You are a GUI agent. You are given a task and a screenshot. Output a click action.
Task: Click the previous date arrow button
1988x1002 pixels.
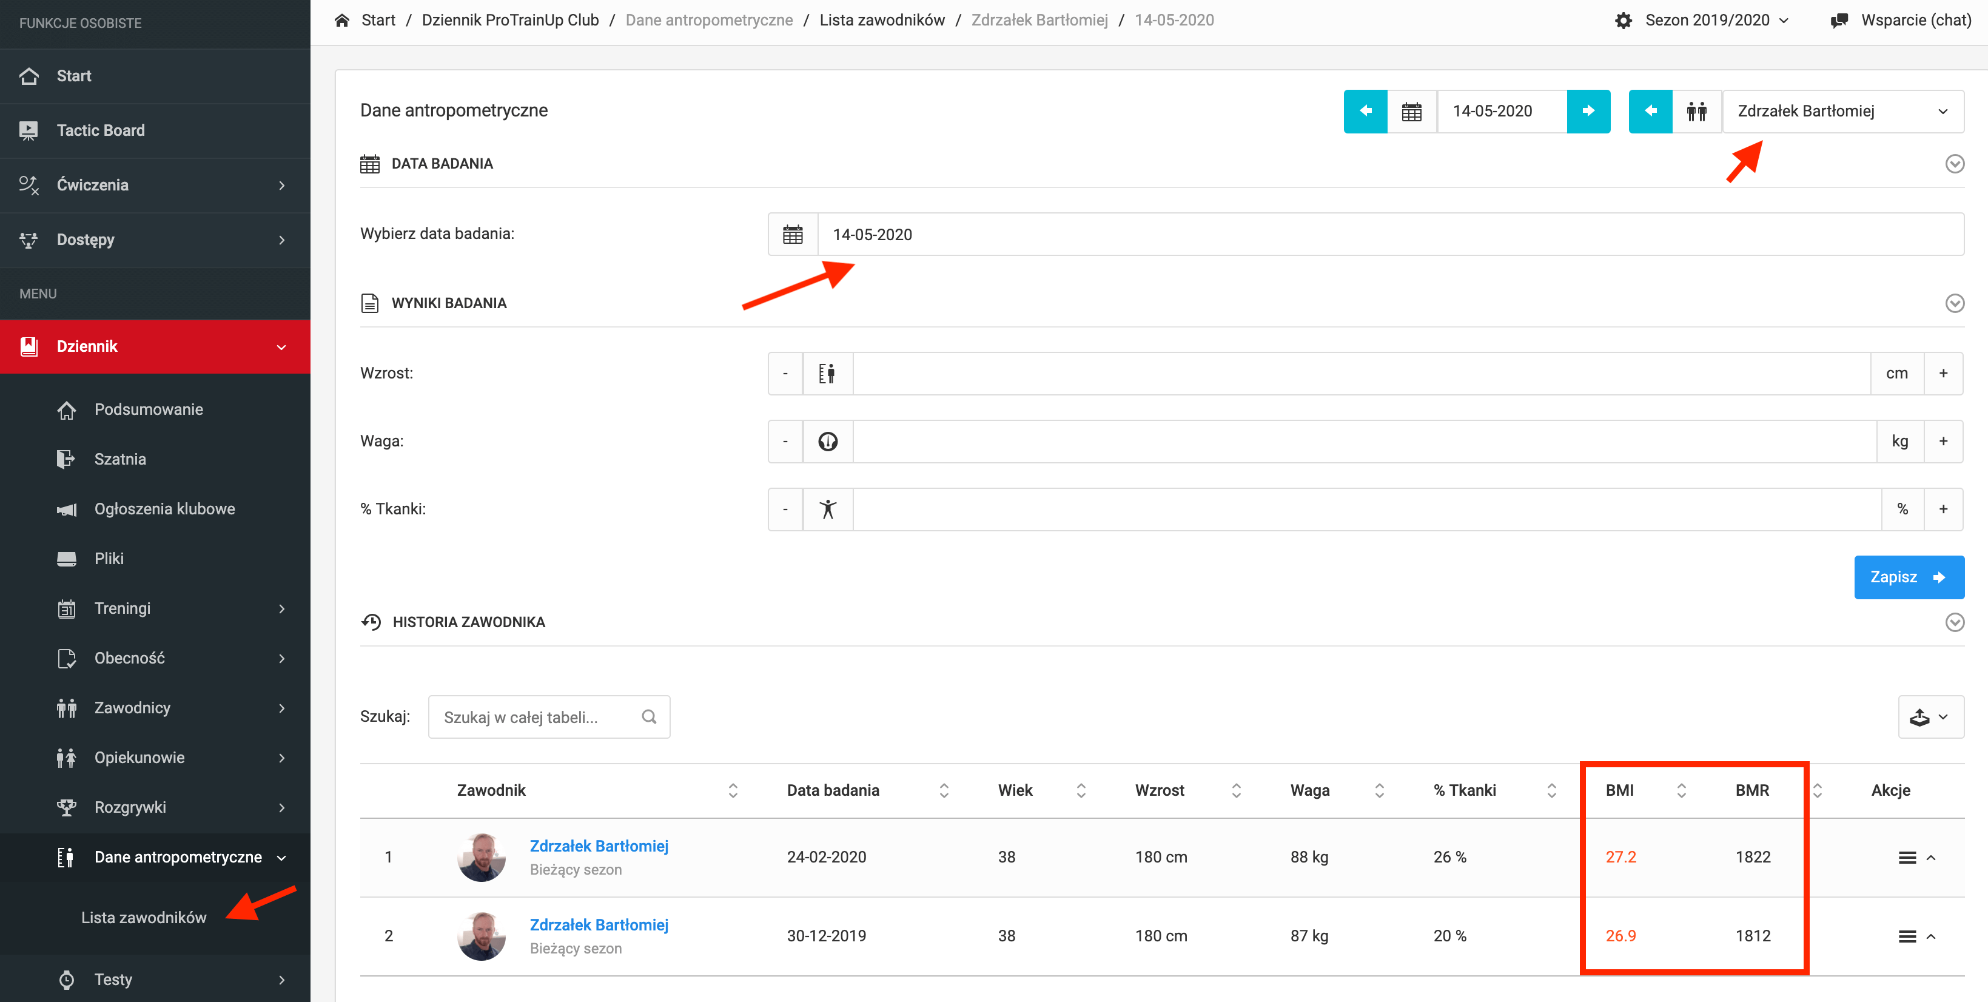pyautogui.click(x=1365, y=111)
